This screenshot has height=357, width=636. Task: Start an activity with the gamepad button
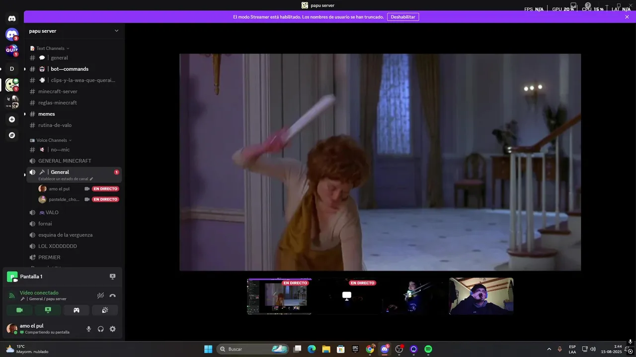tap(77, 310)
